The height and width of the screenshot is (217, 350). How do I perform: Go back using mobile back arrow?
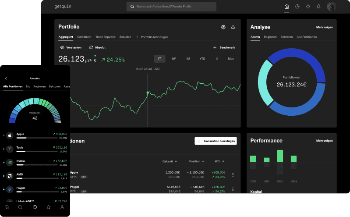point(6,78)
